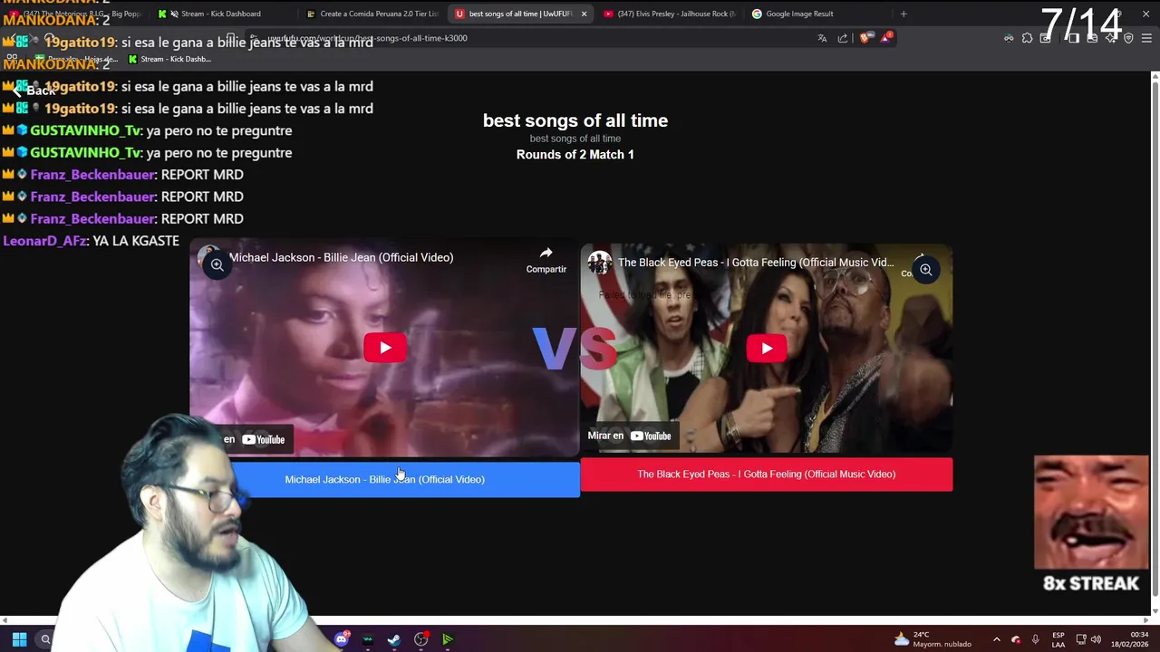Viewport: 1160px width, 652px height.
Task: Click Compartir share icon on Billie Jean video
Action: 546,260
